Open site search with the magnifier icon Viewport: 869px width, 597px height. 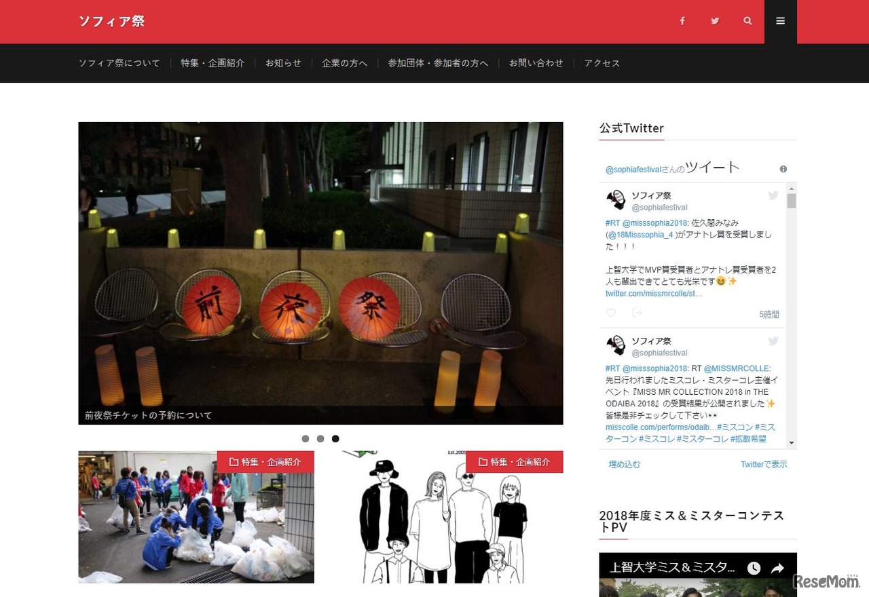[747, 21]
